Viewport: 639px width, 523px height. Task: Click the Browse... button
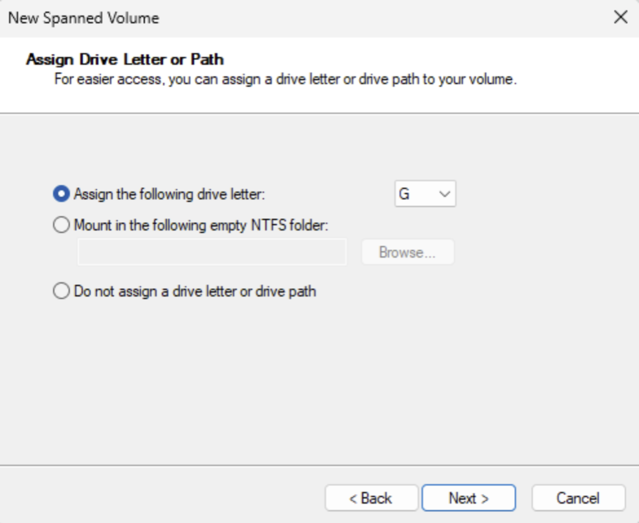(x=407, y=252)
